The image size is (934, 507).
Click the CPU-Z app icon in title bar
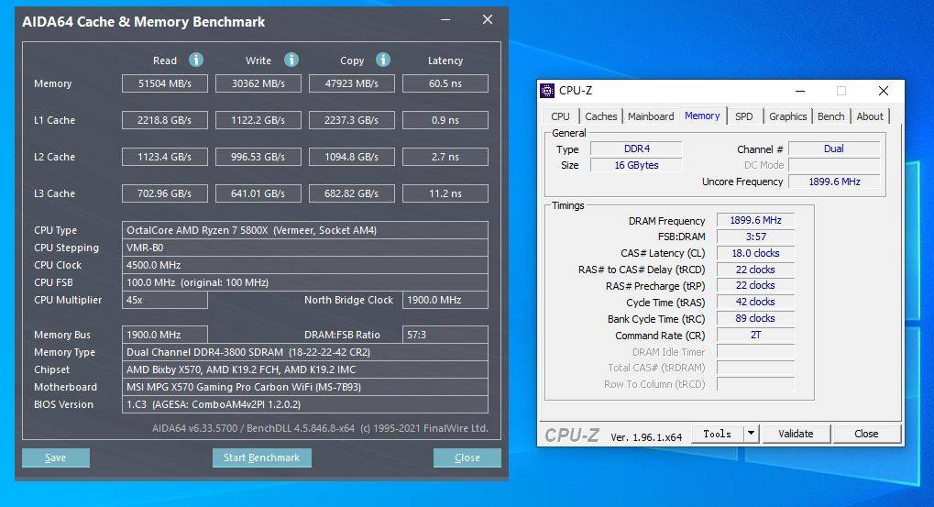click(547, 91)
